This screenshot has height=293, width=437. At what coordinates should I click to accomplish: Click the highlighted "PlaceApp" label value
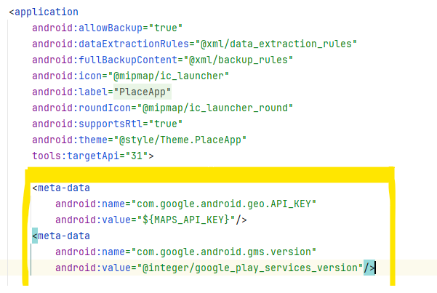[x=143, y=92]
